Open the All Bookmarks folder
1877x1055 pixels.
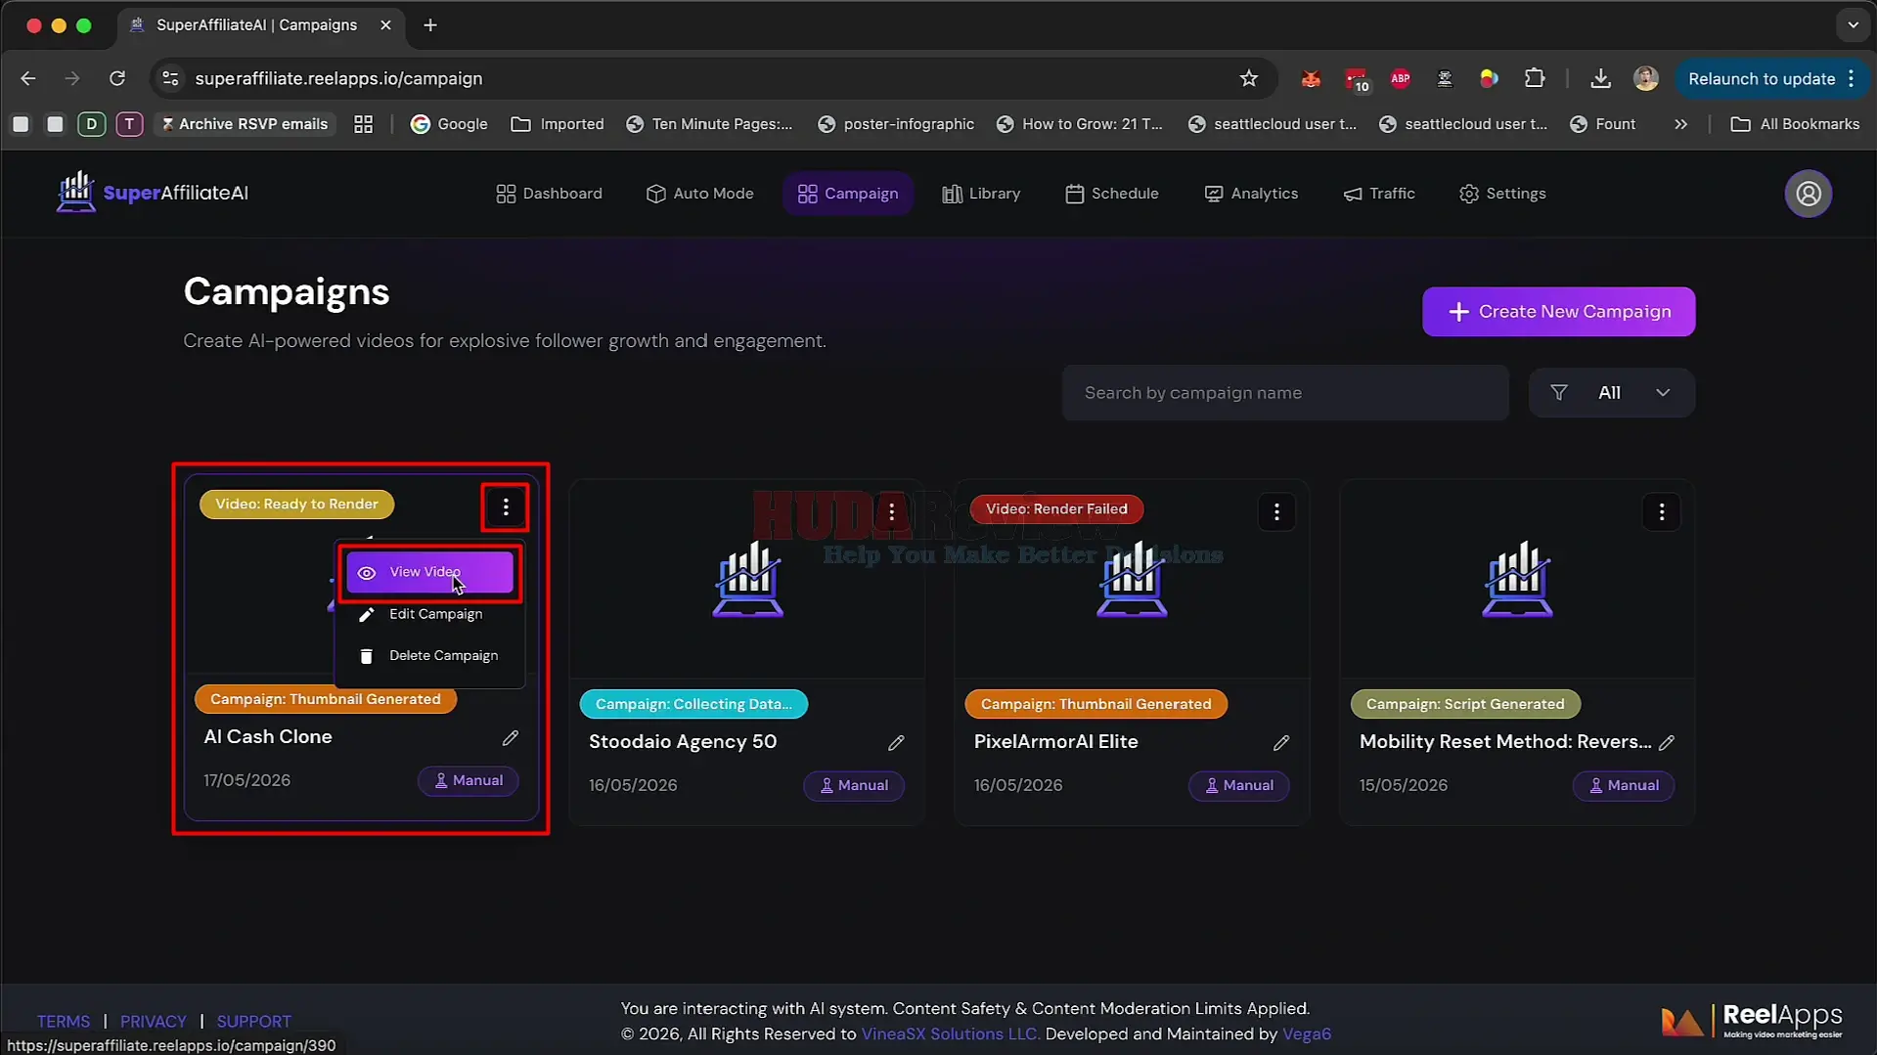click(1795, 124)
